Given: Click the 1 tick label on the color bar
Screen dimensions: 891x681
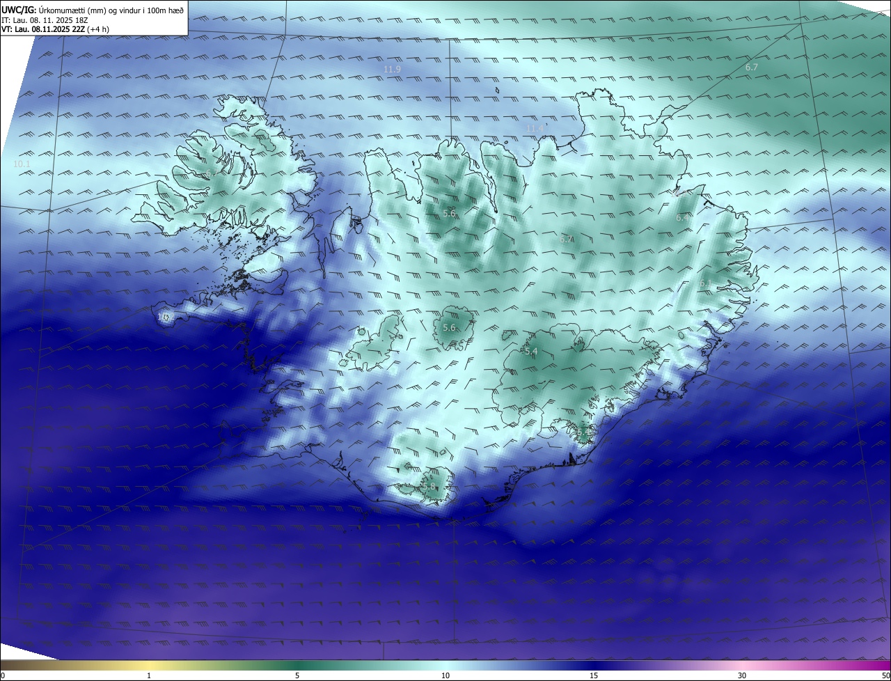Looking at the screenshot, I should [x=149, y=675].
